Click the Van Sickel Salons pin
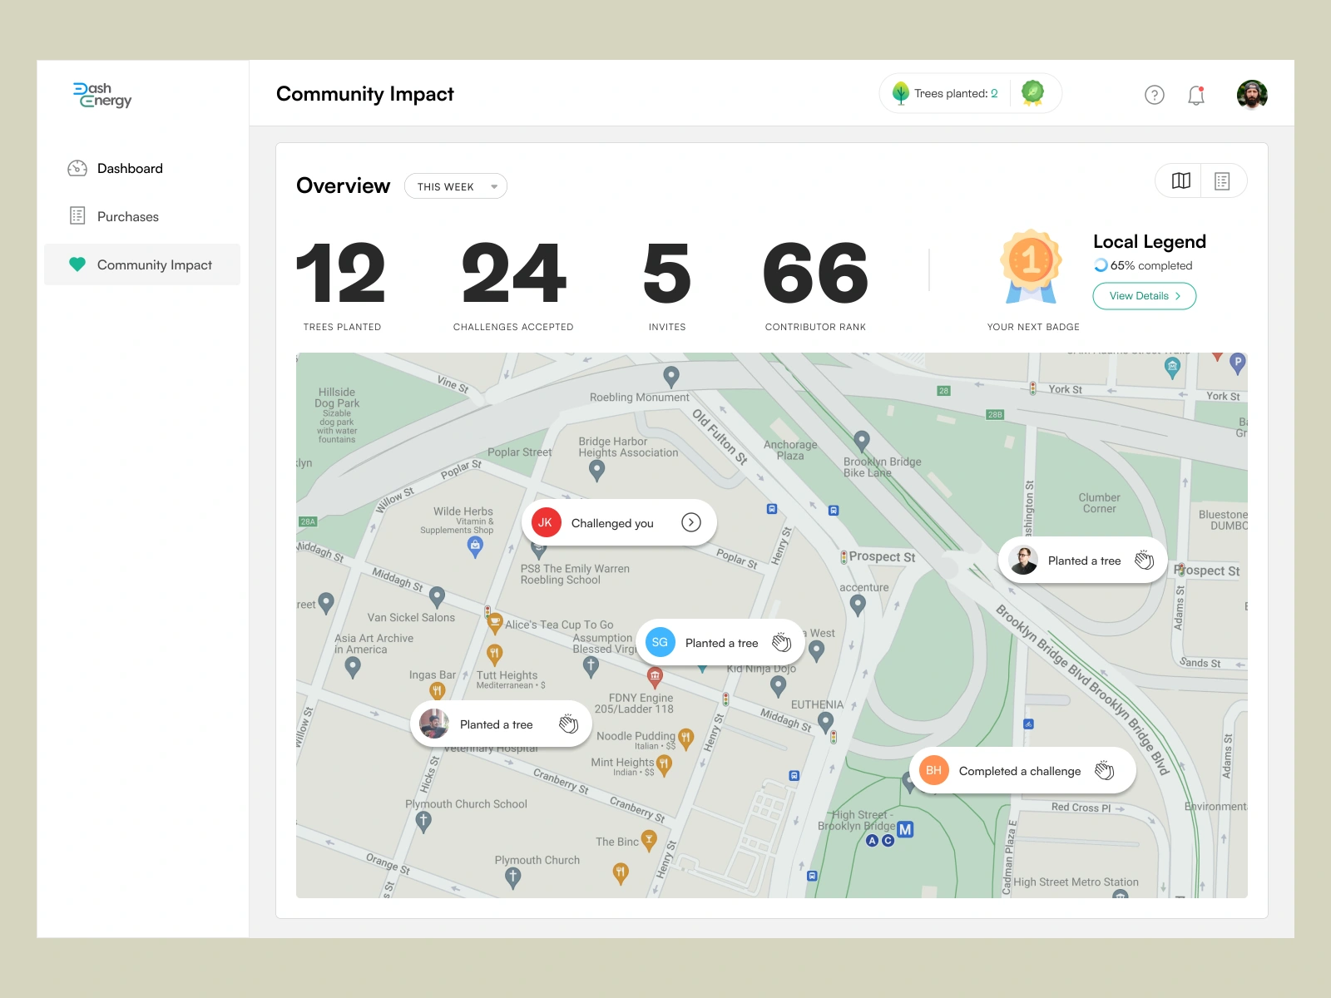1331x998 pixels. click(x=437, y=597)
